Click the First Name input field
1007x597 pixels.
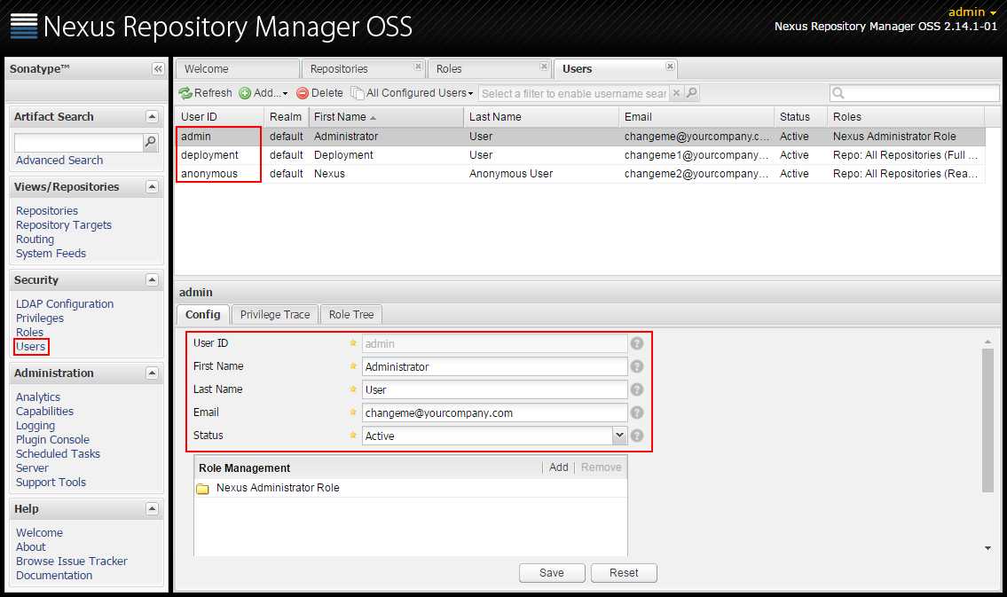click(494, 366)
